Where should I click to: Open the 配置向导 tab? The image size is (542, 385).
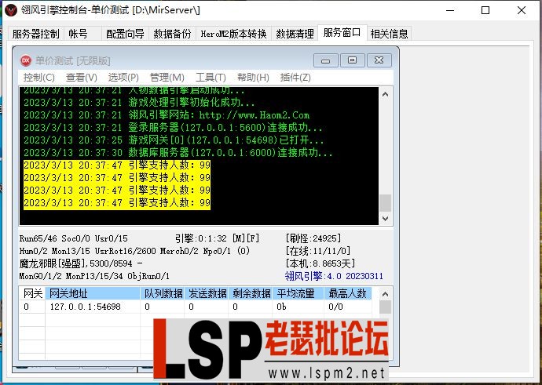[125, 34]
